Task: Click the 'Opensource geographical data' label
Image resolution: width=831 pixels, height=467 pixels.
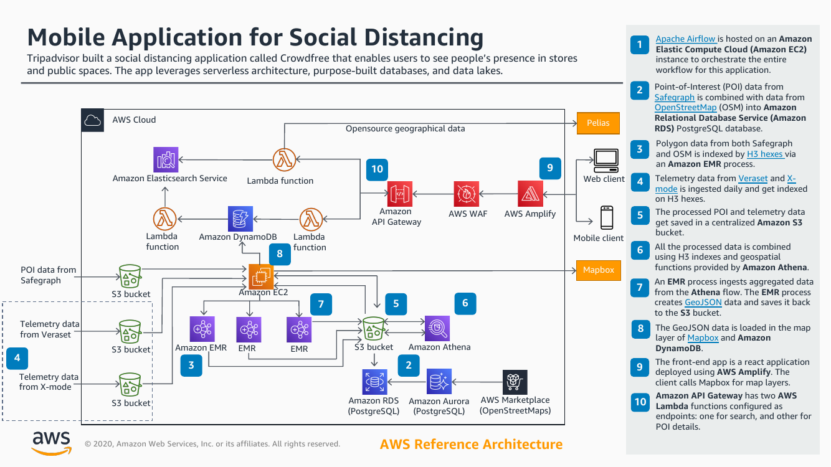Action: click(406, 128)
